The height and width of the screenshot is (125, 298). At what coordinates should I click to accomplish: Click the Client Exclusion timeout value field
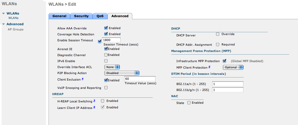coord(140,79)
